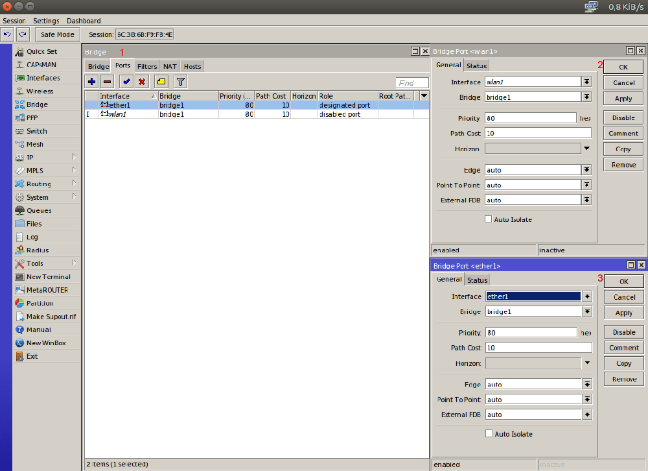This screenshot has width=648, height=471.
Task: Switch to the Filters tab
Action: pos(147,66)
